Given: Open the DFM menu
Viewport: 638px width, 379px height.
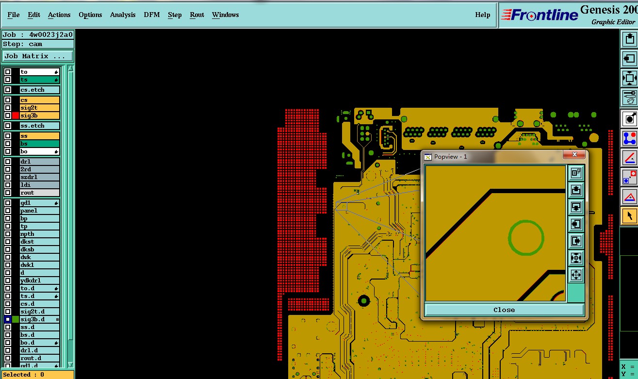Looking at the screenshot, I should pos(152,15).
